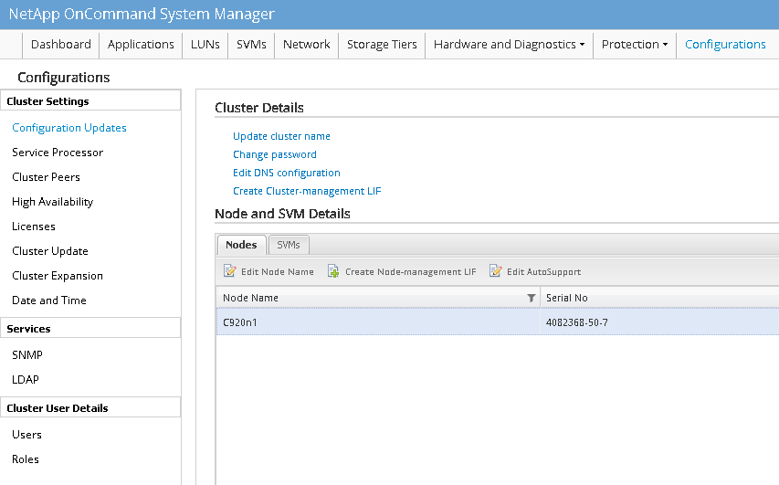The height and width of the screenshot is (485, 779).
Task: Go to the Applications tab
Action: 141,44
